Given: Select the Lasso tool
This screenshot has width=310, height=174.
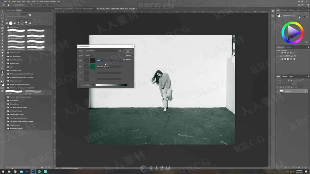Looking at the screenshot, I should pyautogui.click(x=3, y=19).
